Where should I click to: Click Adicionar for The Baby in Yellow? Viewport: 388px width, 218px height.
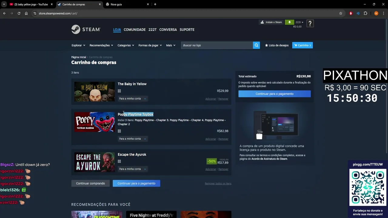[x=211, y=99]
